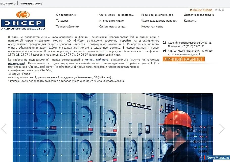The height and width of the screenshot is (162, 230).
Task: Open 'Часто задаваемые вопросы' page
Action: coord(159,21)
